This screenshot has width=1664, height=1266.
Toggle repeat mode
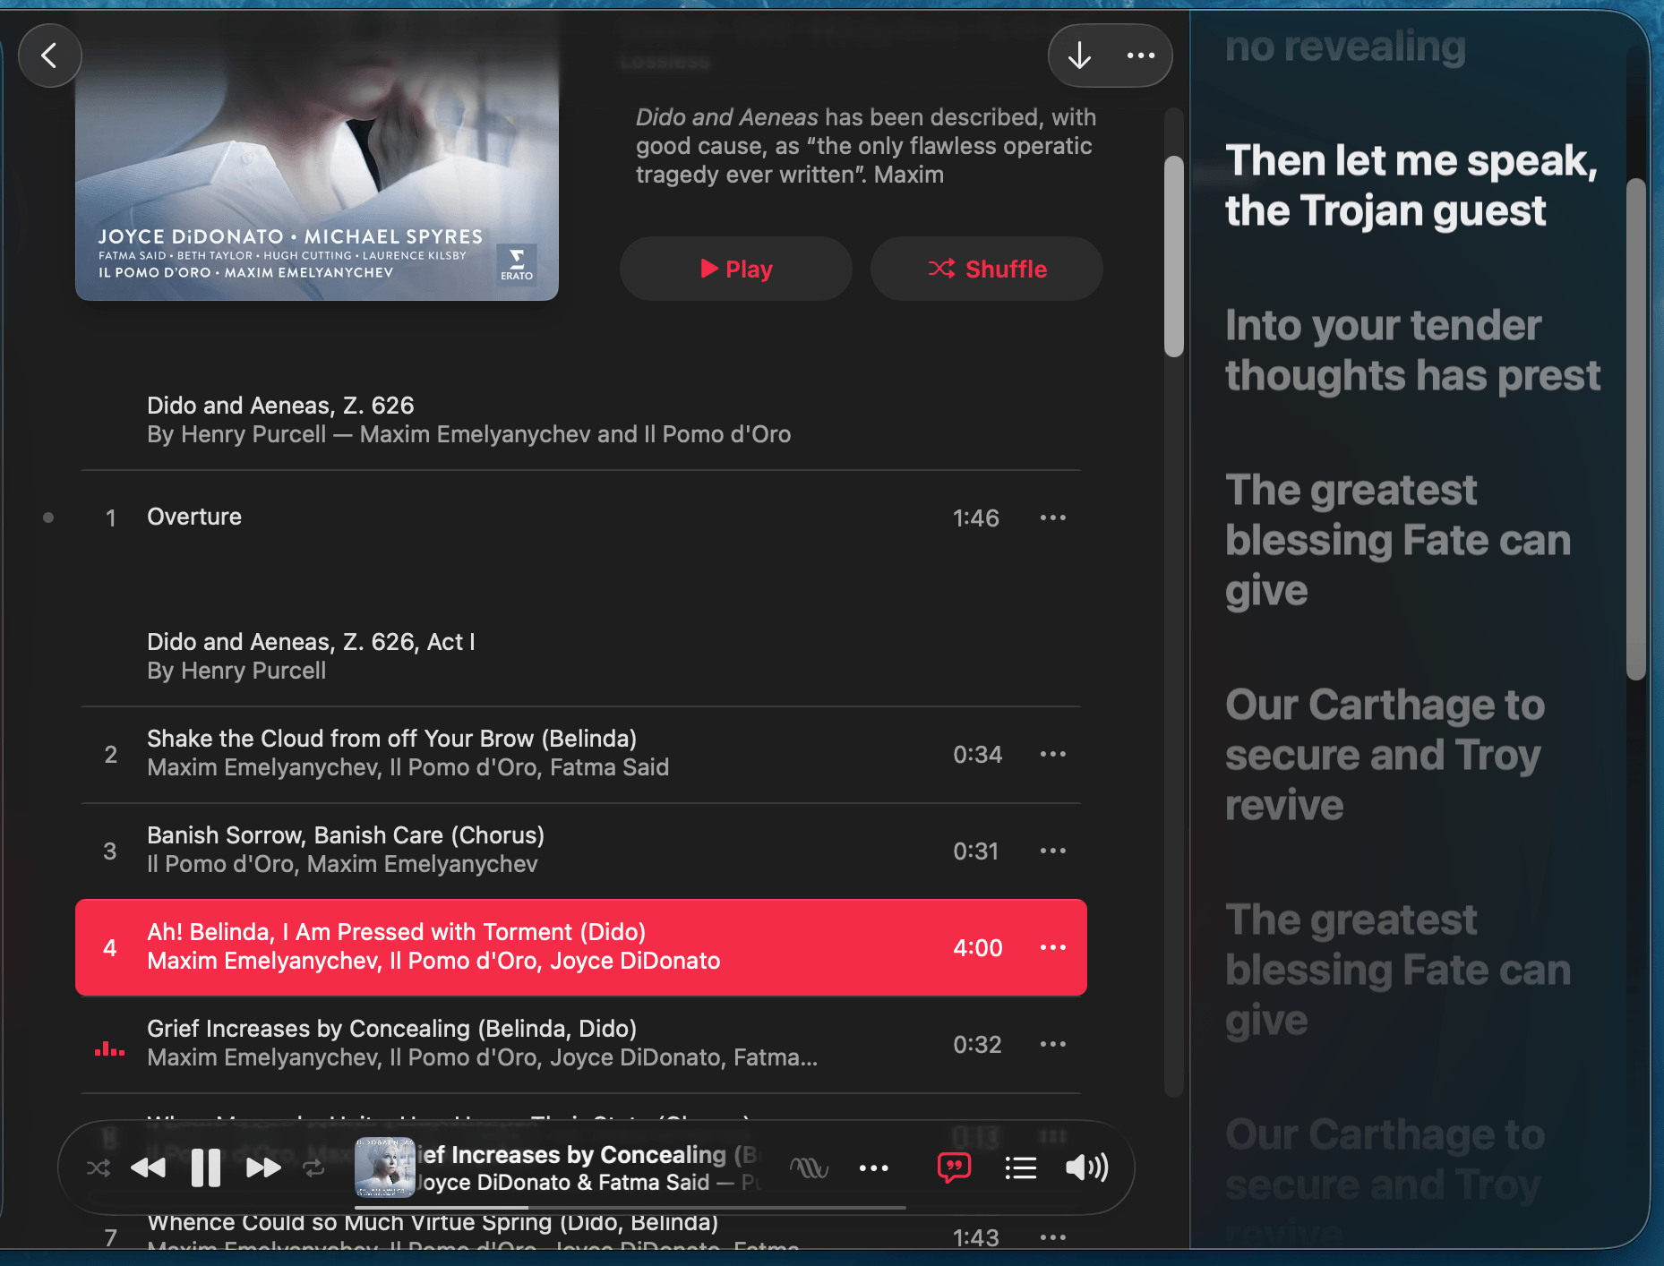(x=313, y=1168)
